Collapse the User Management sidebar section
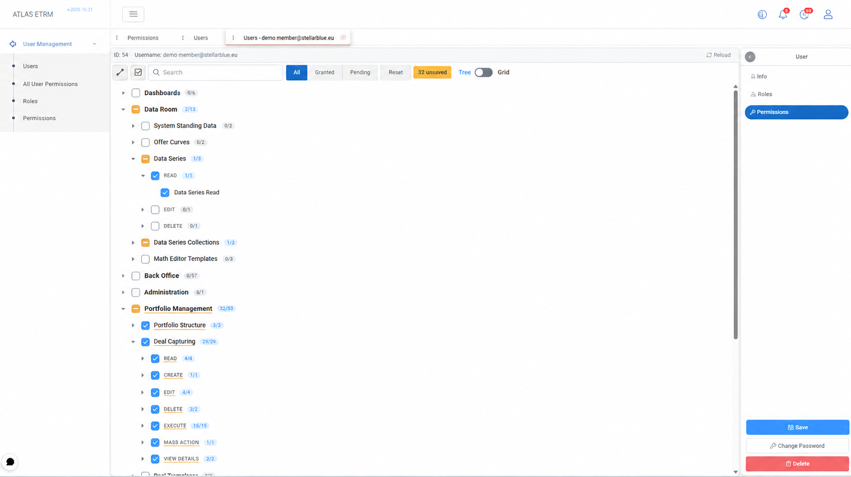This screenshot has height=477, width=851. (x=94, y=44)
